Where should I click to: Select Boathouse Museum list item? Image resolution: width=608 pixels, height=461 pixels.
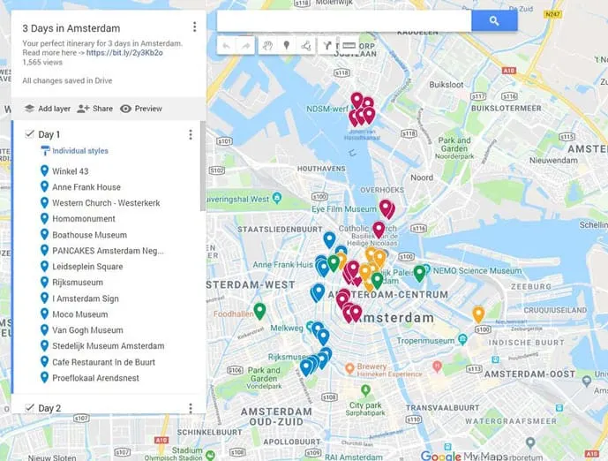[90, 235]
